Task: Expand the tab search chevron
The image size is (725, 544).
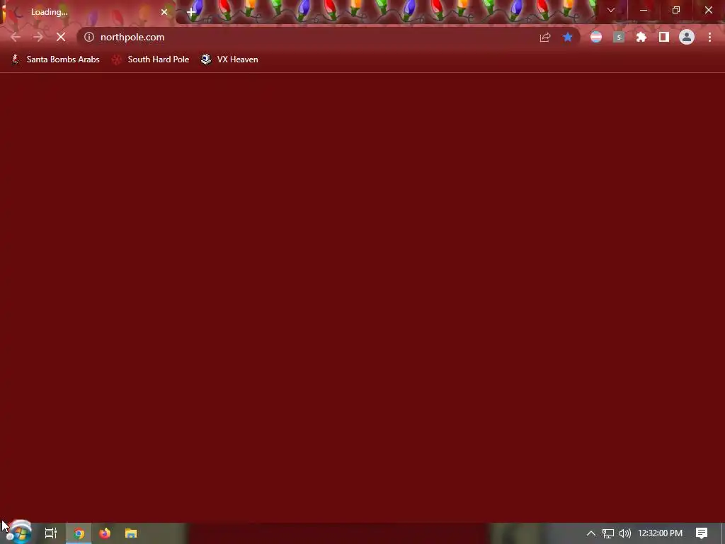Action: tap(611, 10)
